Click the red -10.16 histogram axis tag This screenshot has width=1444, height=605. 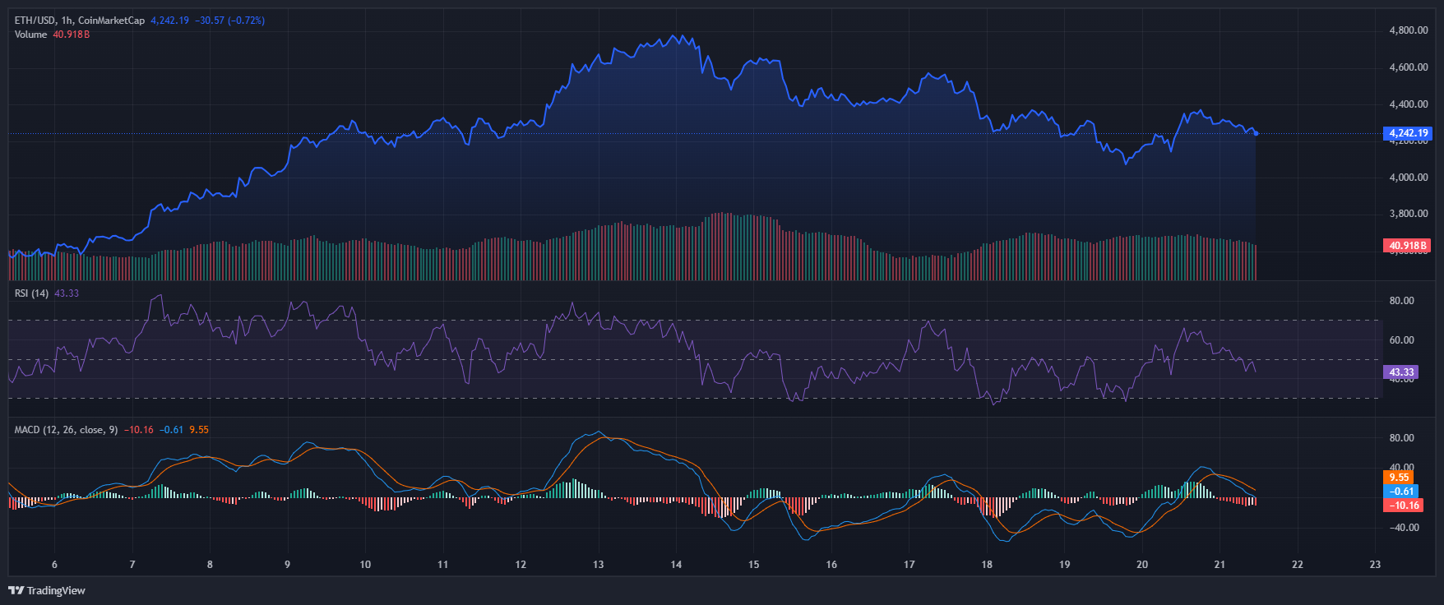[x=1405, y=506]
